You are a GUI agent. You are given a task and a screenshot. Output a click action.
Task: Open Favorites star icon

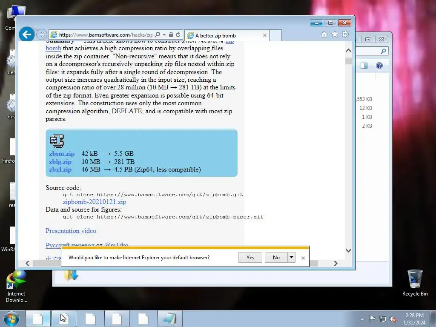[335, 34]
